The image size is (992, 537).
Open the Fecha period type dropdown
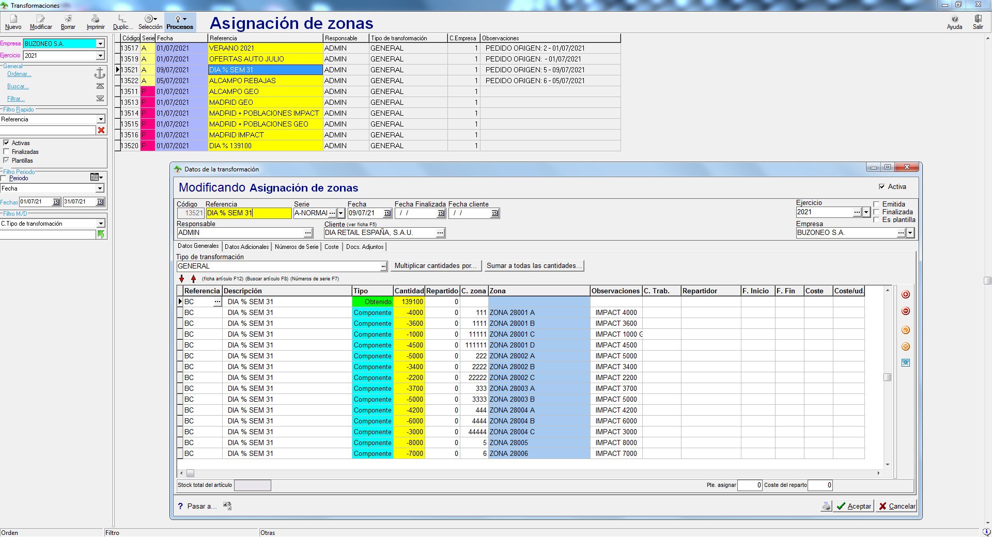100,188
